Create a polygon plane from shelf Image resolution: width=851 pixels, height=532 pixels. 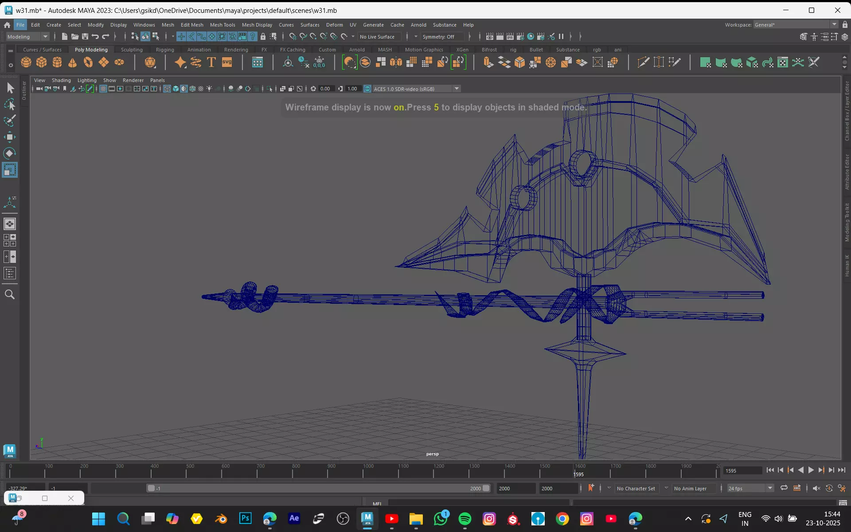coord(104,63)
